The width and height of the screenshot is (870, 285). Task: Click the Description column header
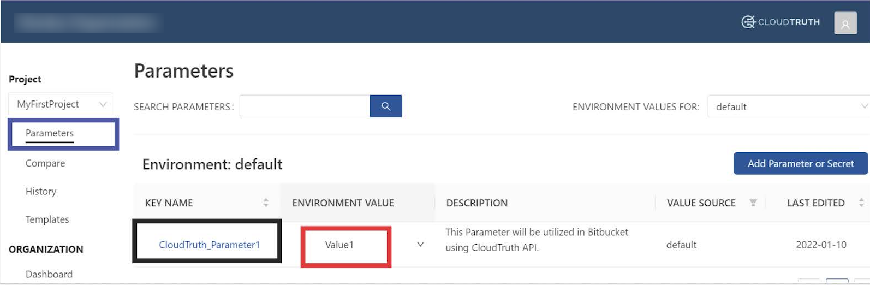click(x=477, y=203)
